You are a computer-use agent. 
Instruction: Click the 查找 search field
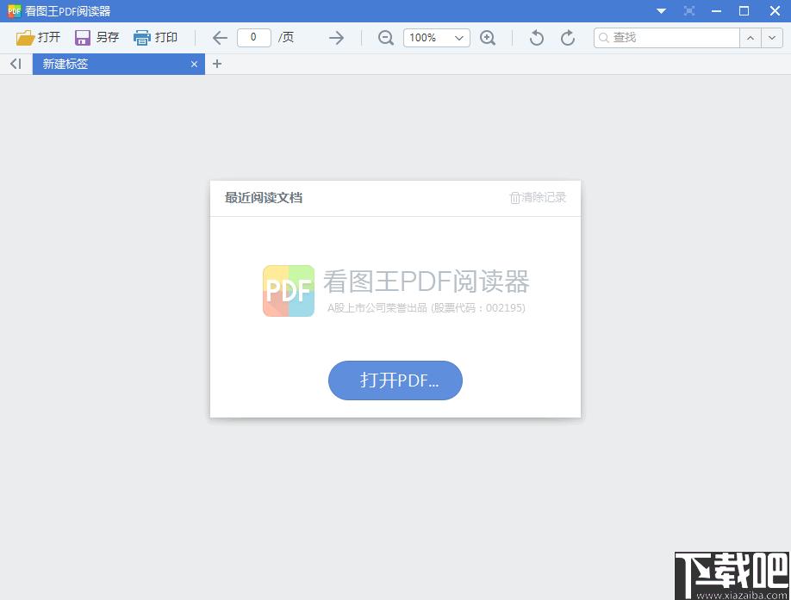(x=666, y=38)
